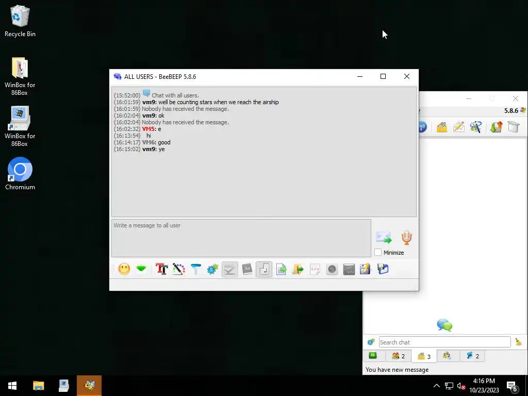Click the file transfer arrows icon in main window

(x=496, y=127)
